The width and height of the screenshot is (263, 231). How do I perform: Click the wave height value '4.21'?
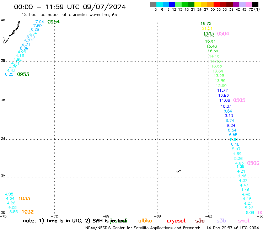[241, 171]
